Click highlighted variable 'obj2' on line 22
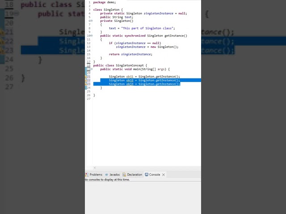The height and width of the screenshot is (214, 286). pos(130,80)
